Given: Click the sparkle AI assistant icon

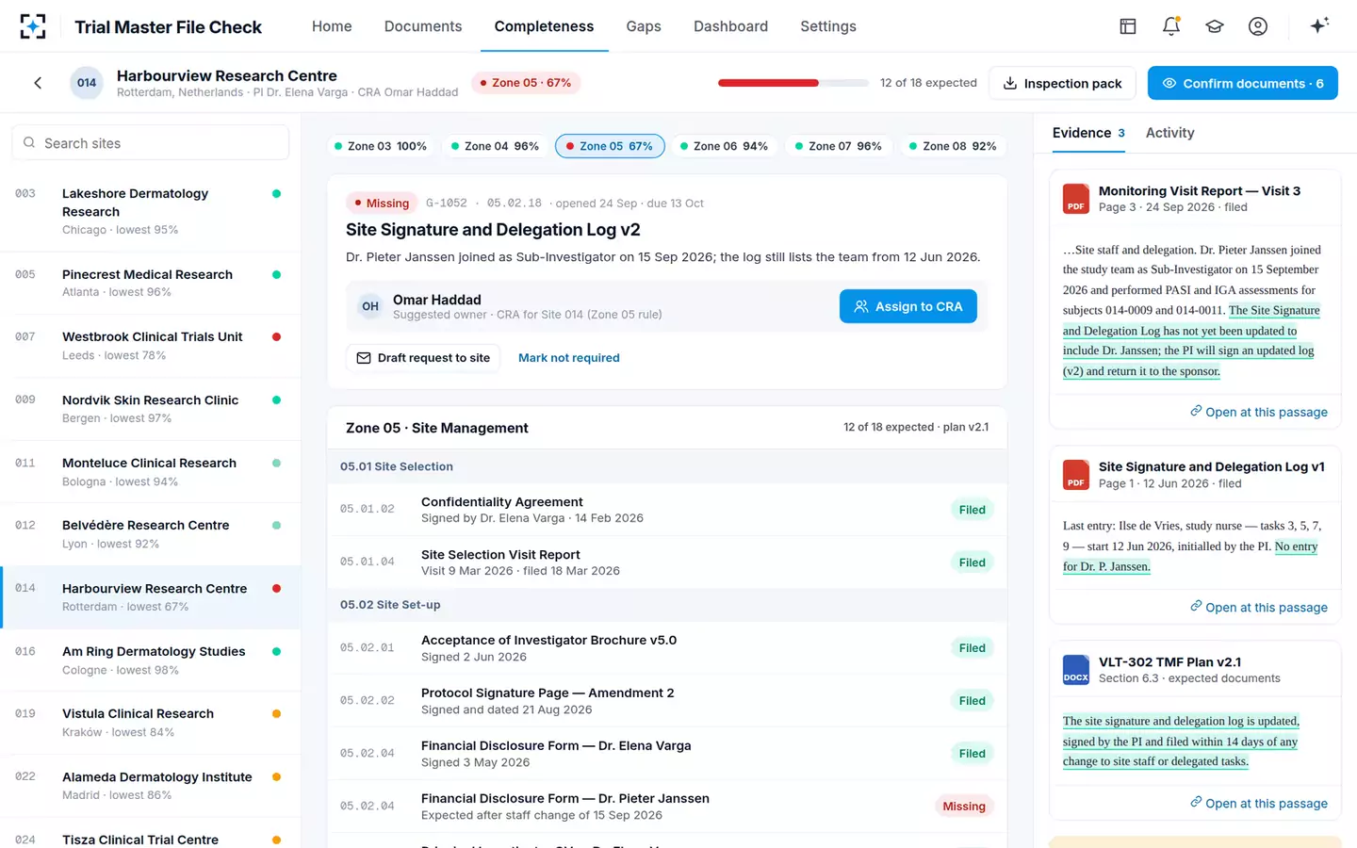Looking at the screenshot, I should click(1319, 25).
